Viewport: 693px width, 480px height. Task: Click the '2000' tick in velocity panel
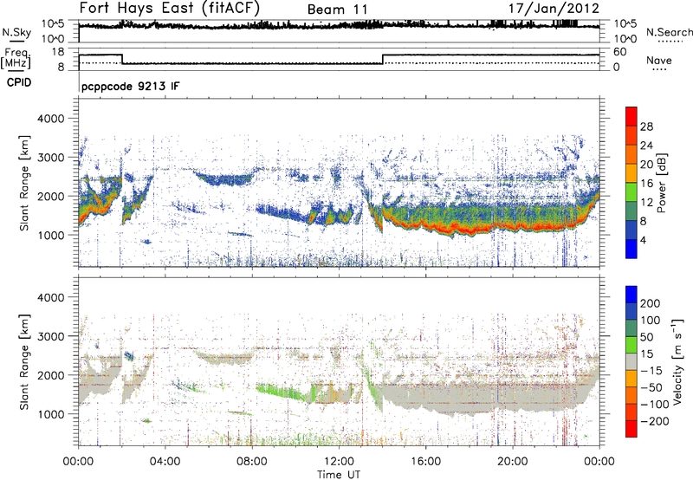click(x=50, y=375)
